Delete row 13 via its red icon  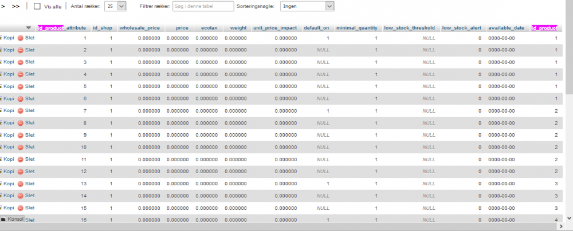(x=21, y=184)
